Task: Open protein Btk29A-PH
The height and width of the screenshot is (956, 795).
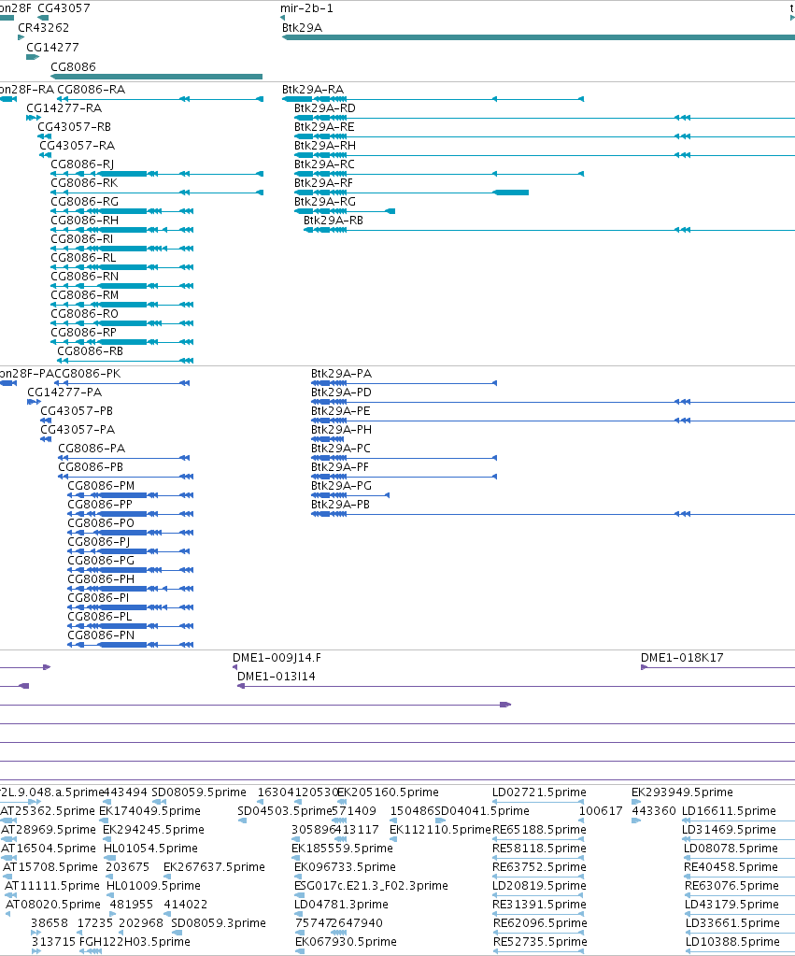Action: (x=341, y=430)
